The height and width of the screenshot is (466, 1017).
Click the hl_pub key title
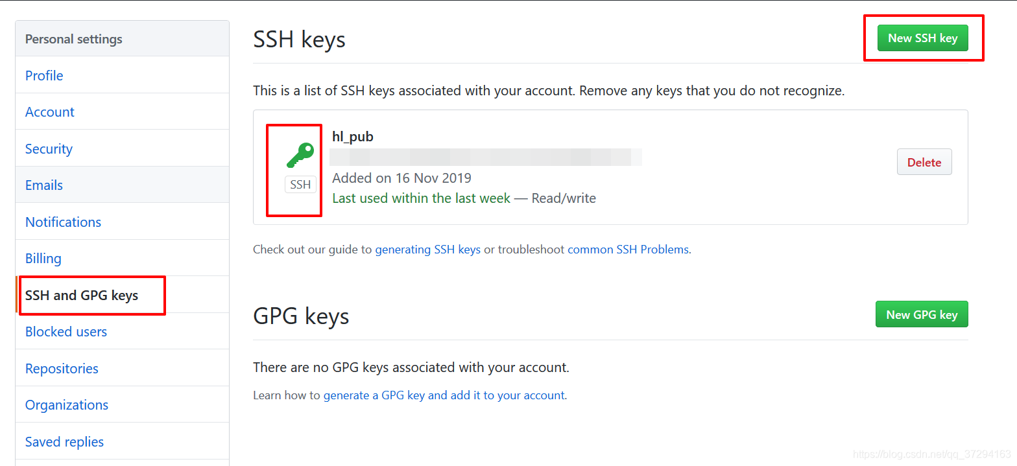click(353, 137)
